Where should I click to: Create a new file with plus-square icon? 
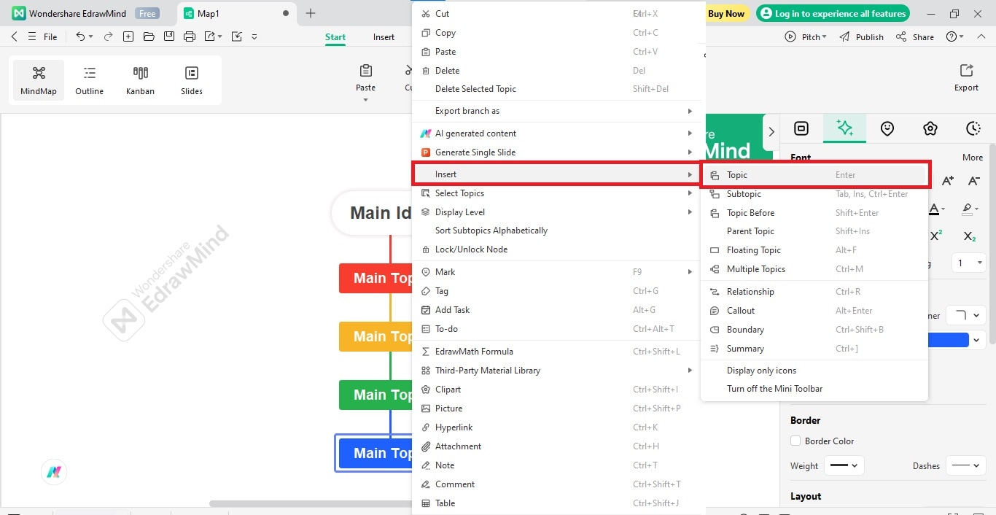tap(128, 36)
